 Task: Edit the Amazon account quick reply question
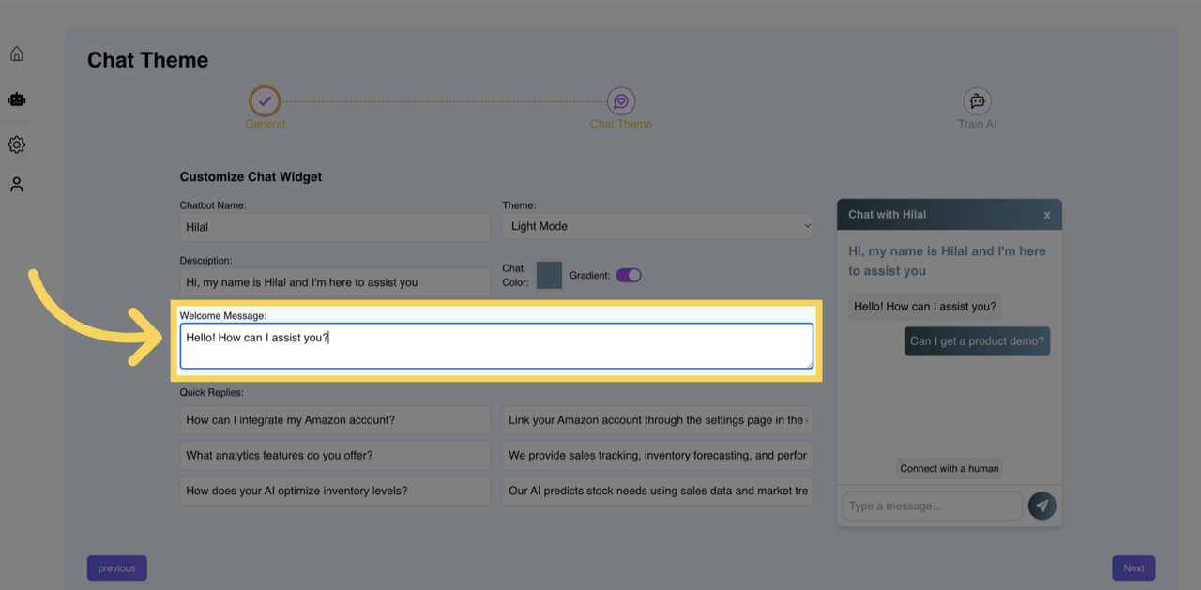pyautogui.click(x=335, y=420)
